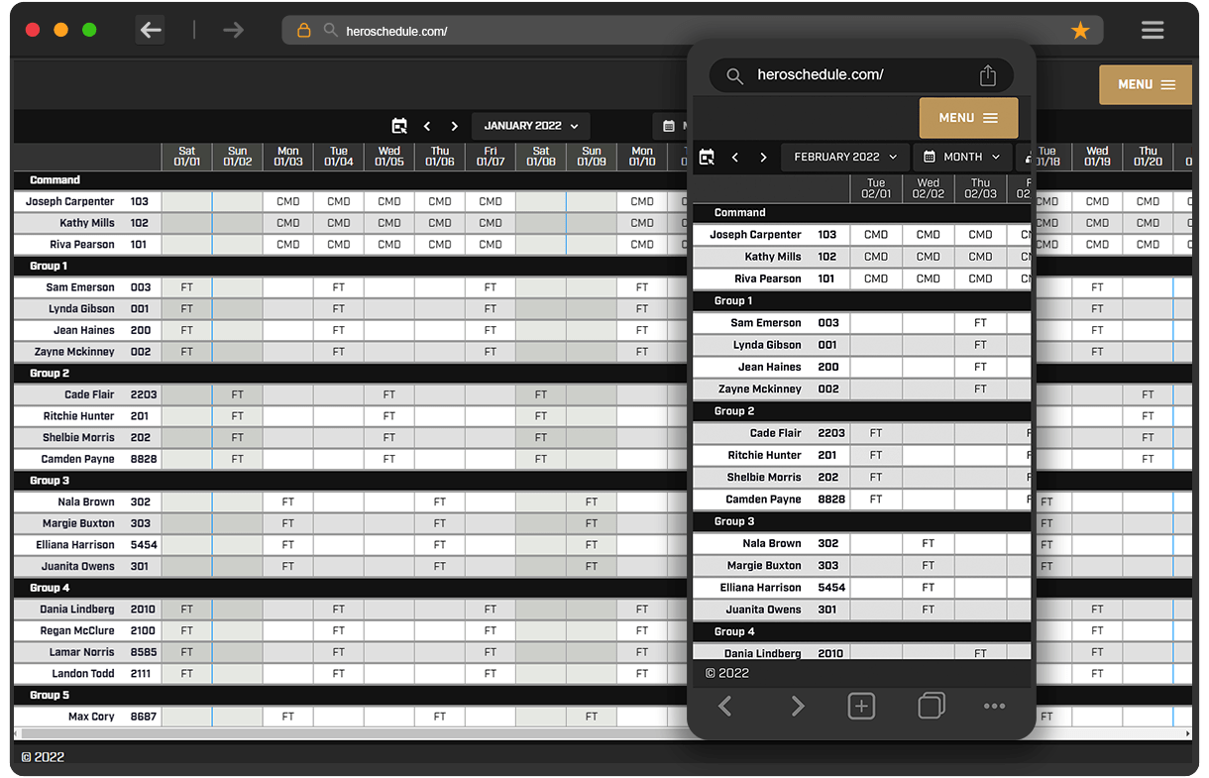Viewport: 1209px width, 778px height.
Task: Click Max Cory in the desktop Group 5
Action: pyautogui.click(x=91, y=717)
